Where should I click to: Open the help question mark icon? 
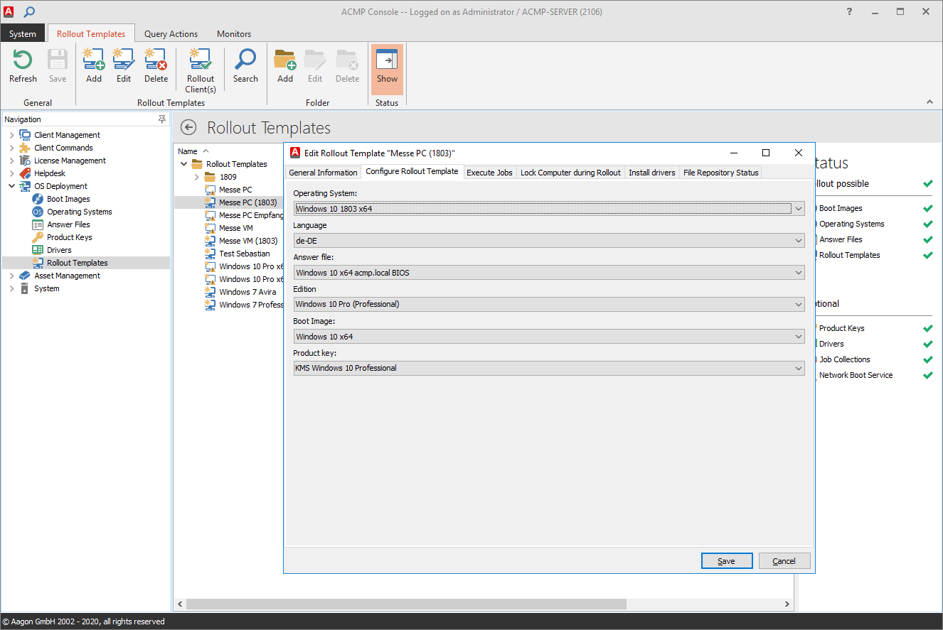click(849, 11)
